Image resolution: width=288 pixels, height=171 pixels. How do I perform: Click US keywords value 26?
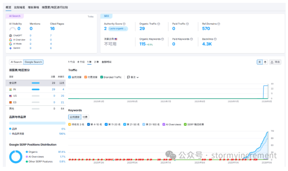pos(63,96)
